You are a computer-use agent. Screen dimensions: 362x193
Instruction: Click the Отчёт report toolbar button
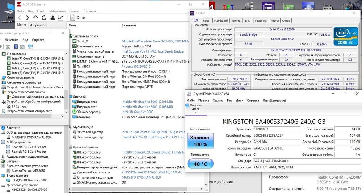[78, 17]
